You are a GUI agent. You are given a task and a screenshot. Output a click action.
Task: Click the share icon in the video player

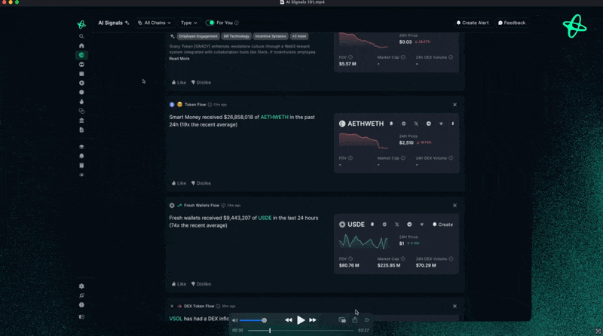click(x=354, y=320)
